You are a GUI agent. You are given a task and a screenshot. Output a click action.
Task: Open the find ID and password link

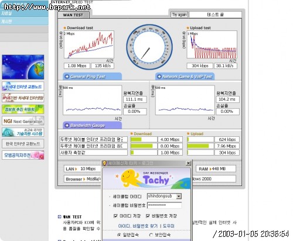(138, 226)
